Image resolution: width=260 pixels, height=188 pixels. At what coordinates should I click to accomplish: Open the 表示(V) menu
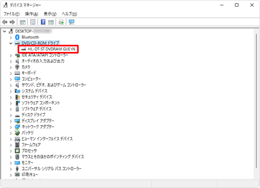[50, 14]
